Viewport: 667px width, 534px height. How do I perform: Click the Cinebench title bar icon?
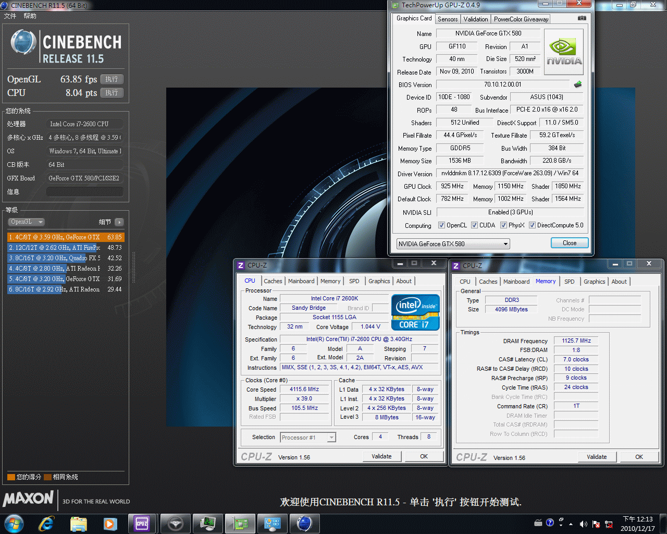click(5, 5)
